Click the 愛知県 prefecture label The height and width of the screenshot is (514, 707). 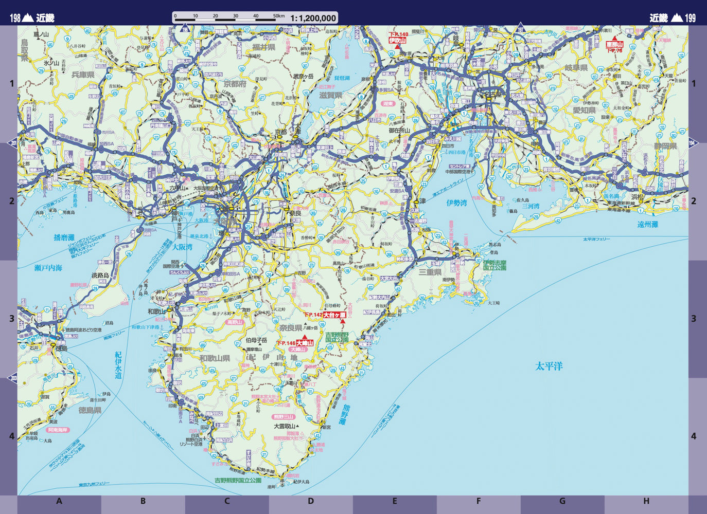584,110
